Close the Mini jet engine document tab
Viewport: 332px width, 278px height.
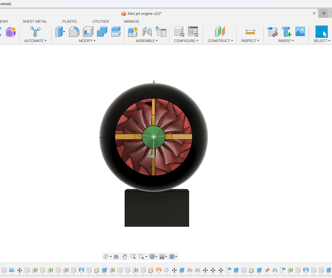tap(314, 13)
